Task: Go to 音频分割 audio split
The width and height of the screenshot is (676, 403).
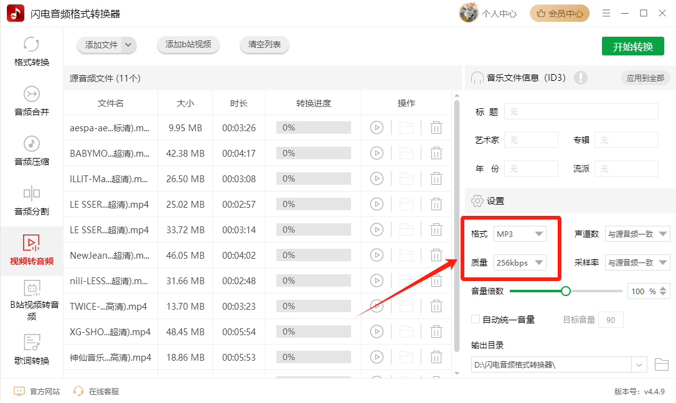Action: click(32, 201)
